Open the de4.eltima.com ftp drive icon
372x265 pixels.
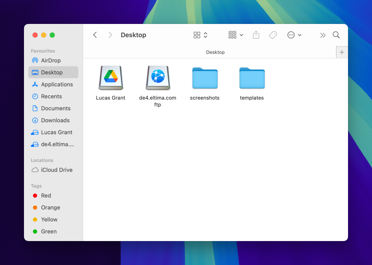tap(158, 78)
